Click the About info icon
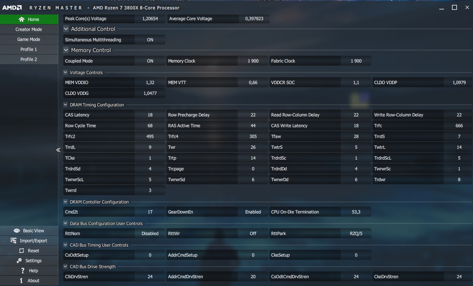Viewport: 473px width, 286px height. 21,281
